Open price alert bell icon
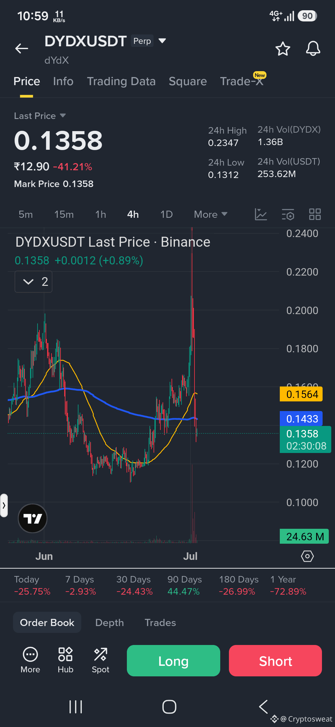The height and width of the screenshot is (727, 335). pos(313,49)
